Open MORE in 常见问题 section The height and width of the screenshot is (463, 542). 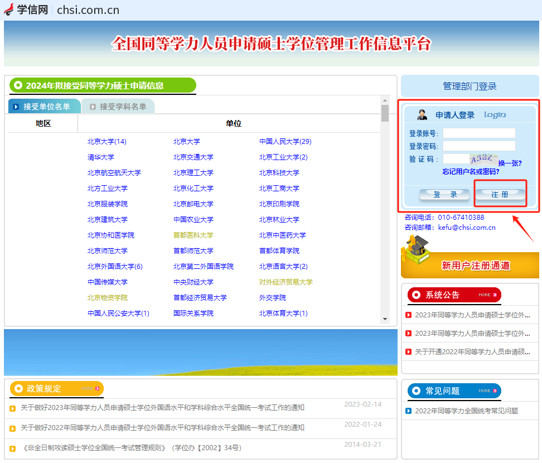pyautogui.click(x=487, y=390)
